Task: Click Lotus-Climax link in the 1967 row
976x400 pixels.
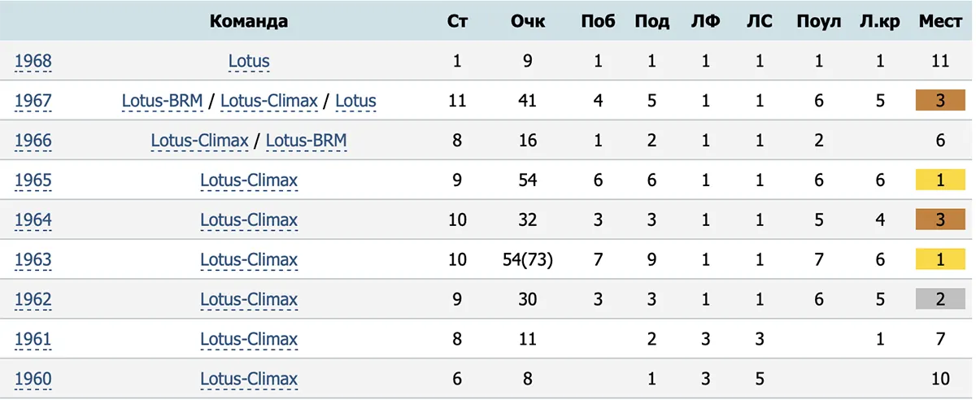Action: point(269,102)
